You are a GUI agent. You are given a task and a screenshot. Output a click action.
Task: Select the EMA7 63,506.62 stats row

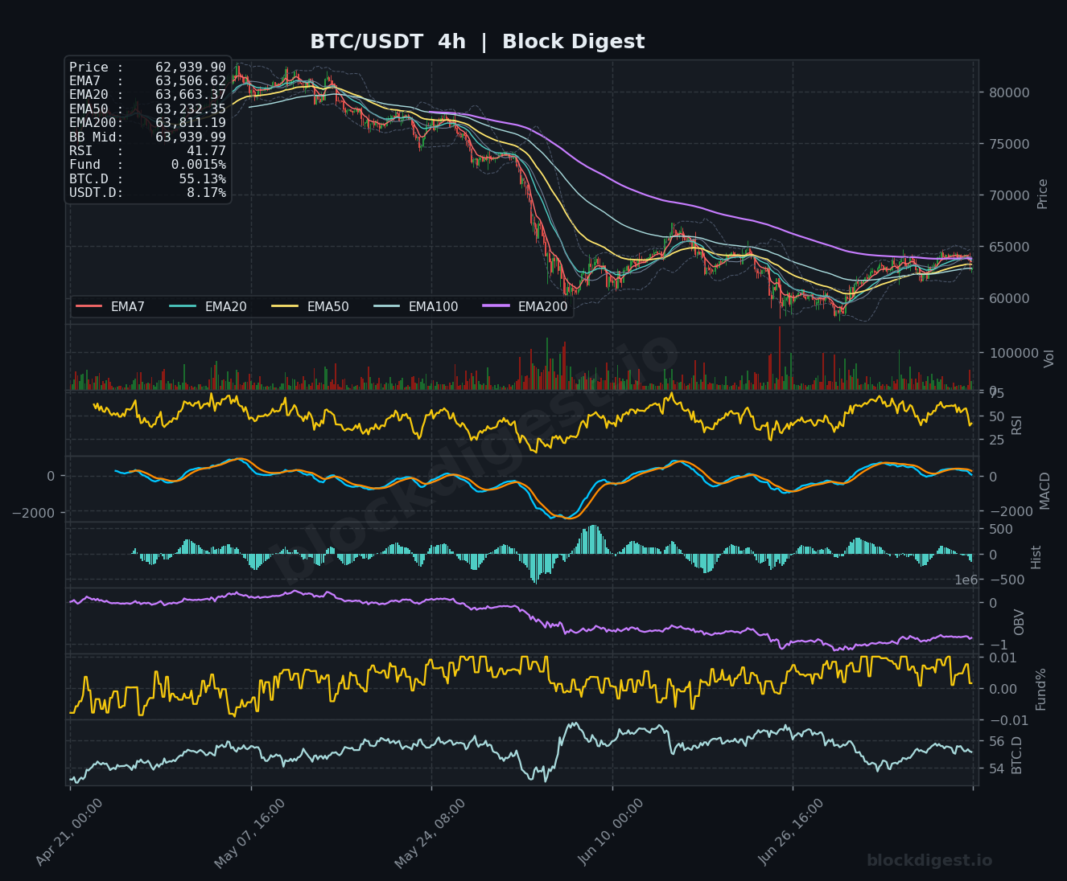[147, 81]
